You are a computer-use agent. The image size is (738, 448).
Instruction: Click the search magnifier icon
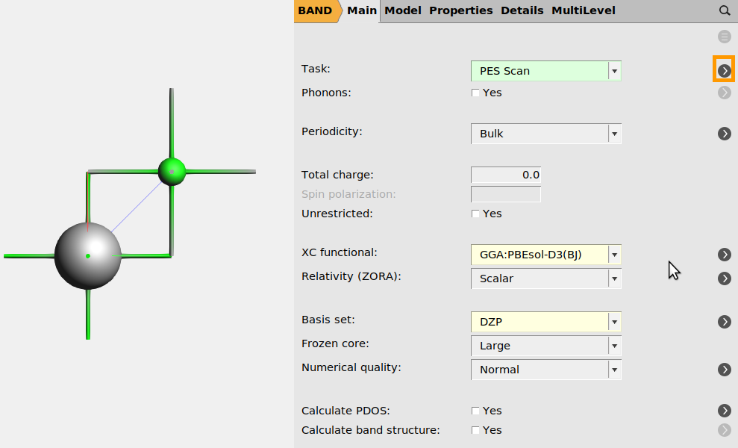724,10
